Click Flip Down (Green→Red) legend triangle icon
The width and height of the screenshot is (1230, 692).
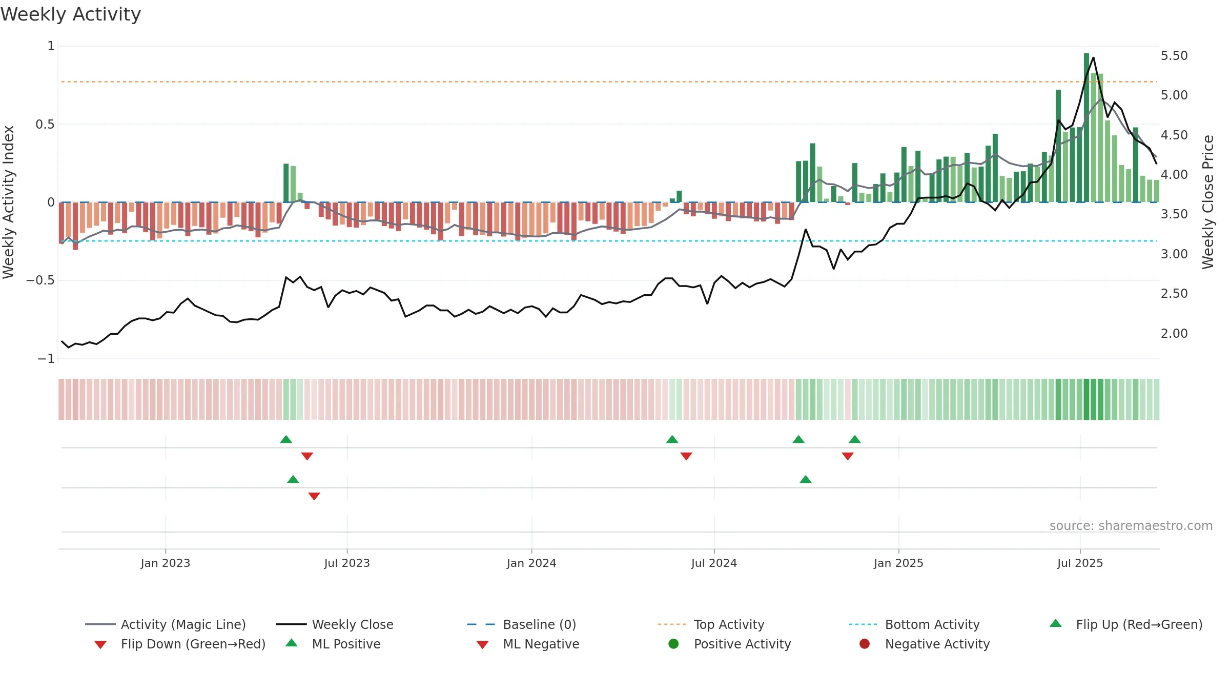coord(100,645)
